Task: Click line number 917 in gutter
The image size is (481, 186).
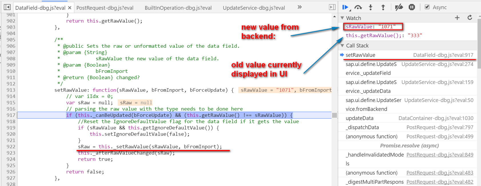Action: (x=11, y=115)
